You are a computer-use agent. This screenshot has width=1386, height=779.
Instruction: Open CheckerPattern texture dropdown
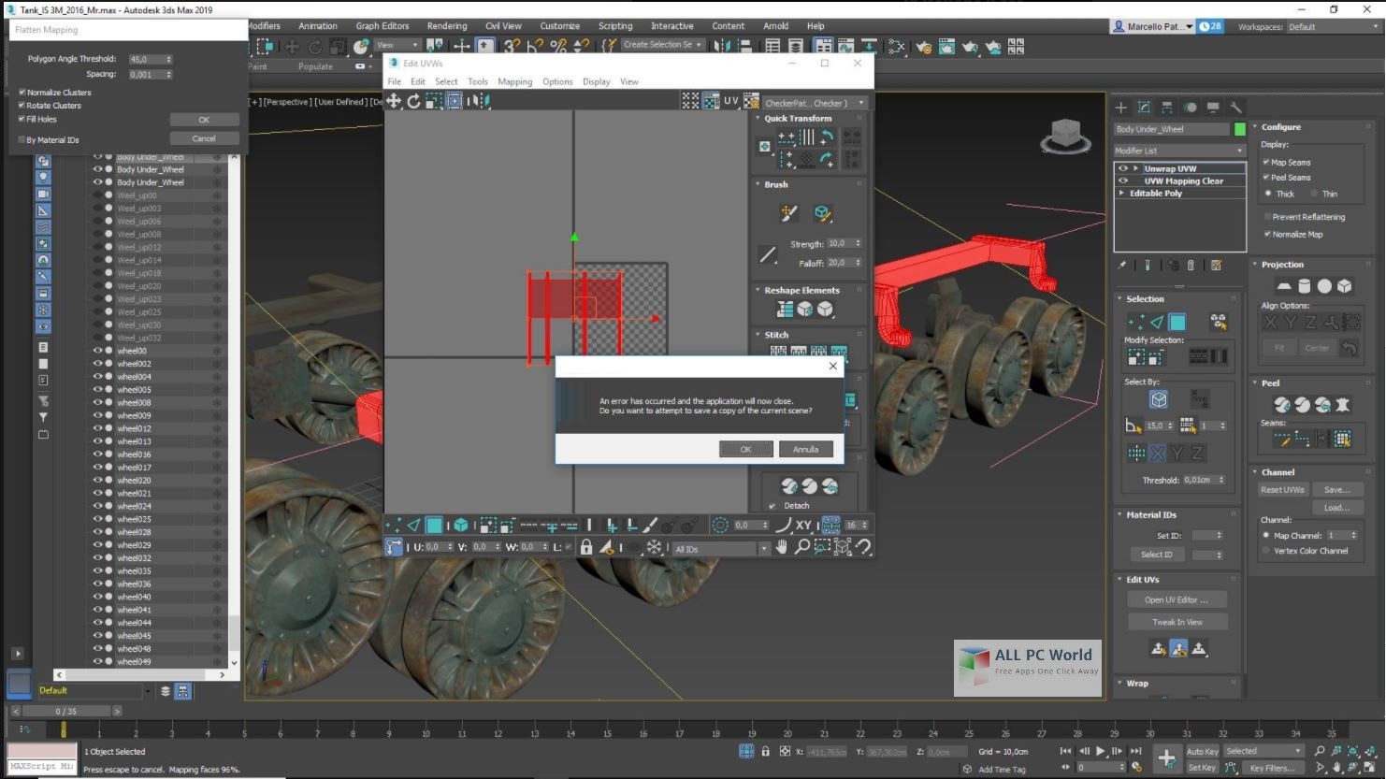[815, 103]
